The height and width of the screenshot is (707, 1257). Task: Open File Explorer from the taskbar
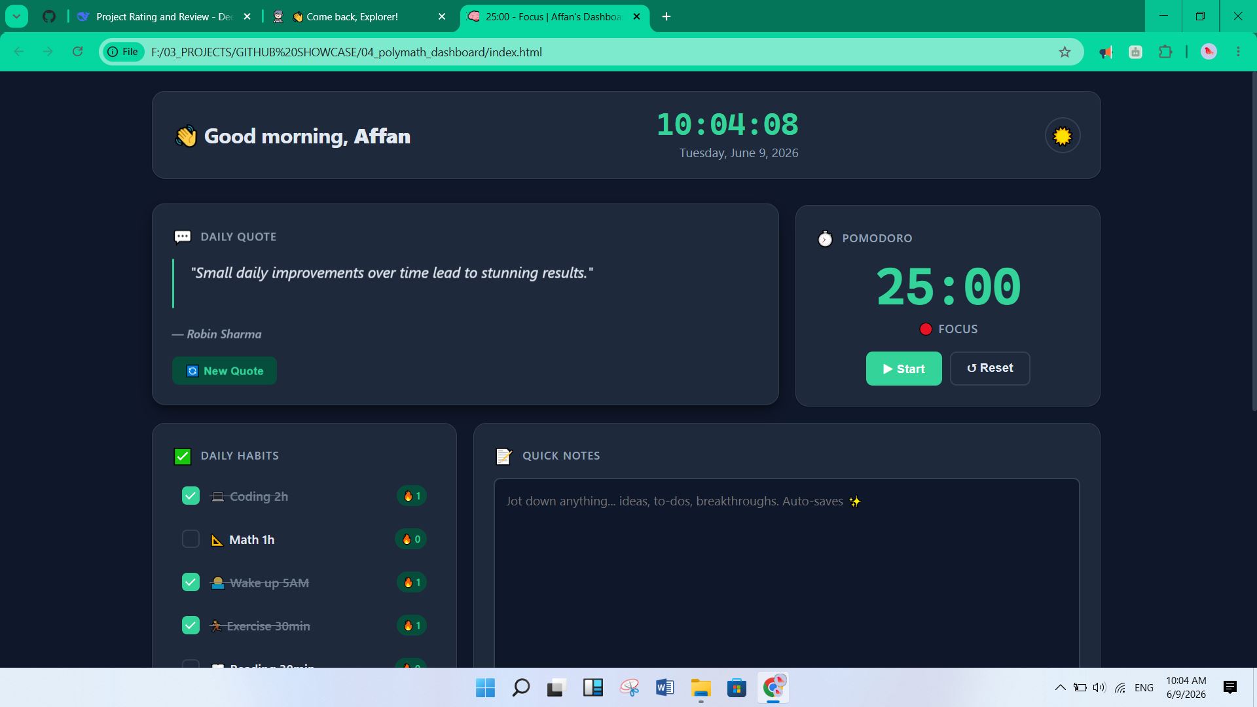coord(701,687)
